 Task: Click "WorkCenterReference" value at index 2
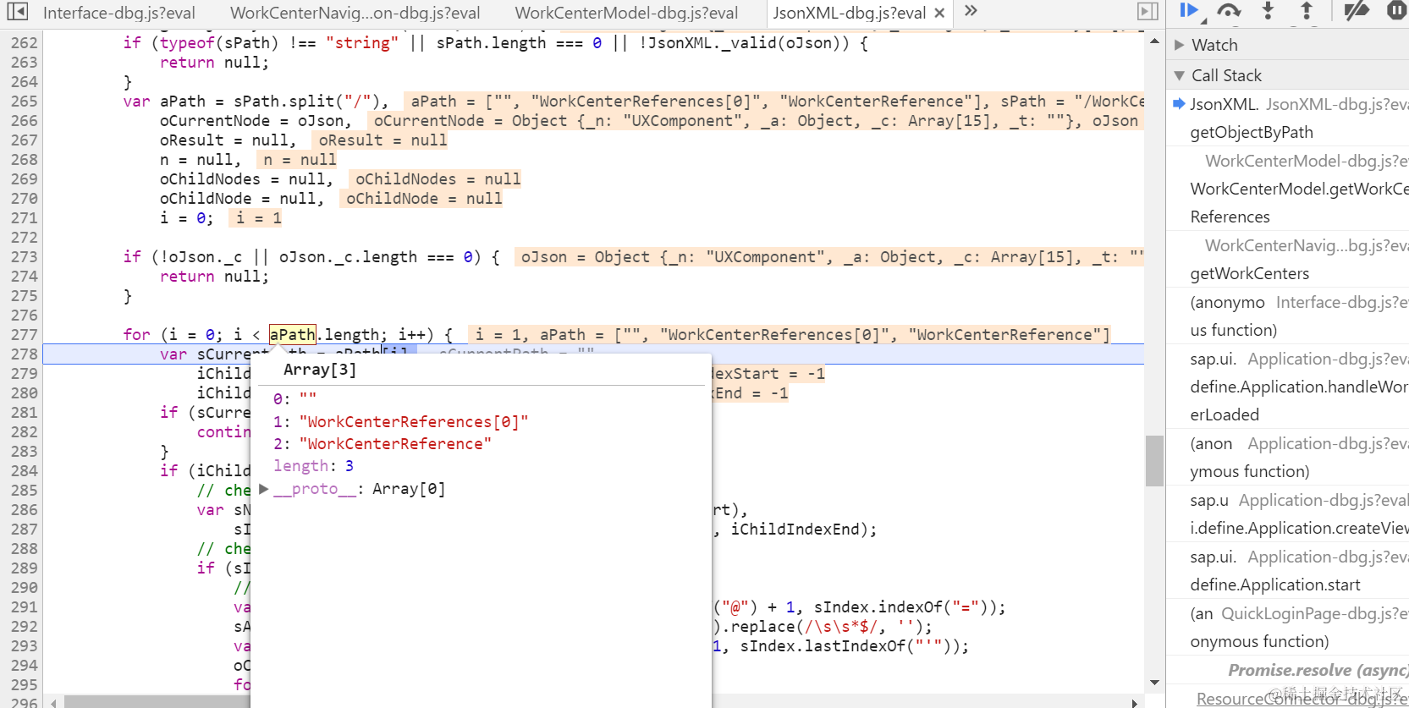point(395,444)
